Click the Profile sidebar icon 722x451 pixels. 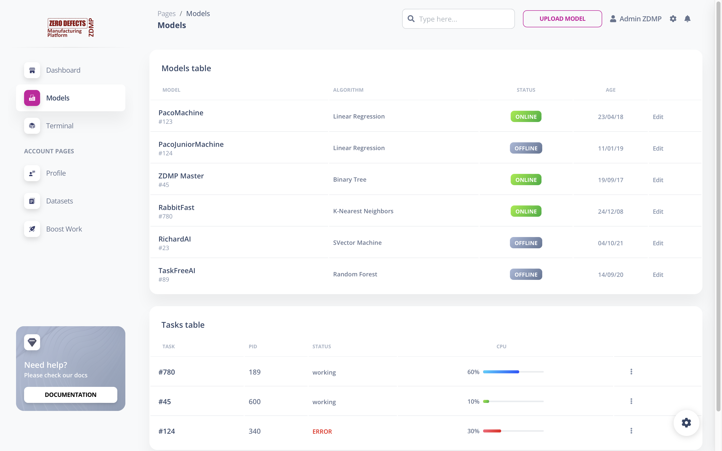(x=32, y=173)
